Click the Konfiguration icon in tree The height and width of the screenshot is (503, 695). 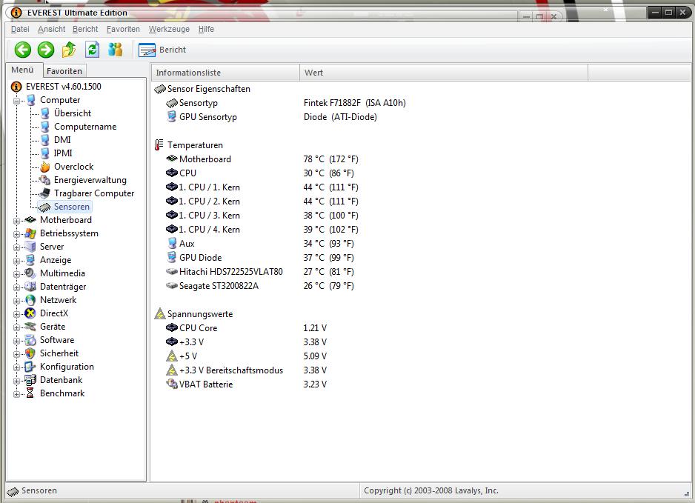30,367
